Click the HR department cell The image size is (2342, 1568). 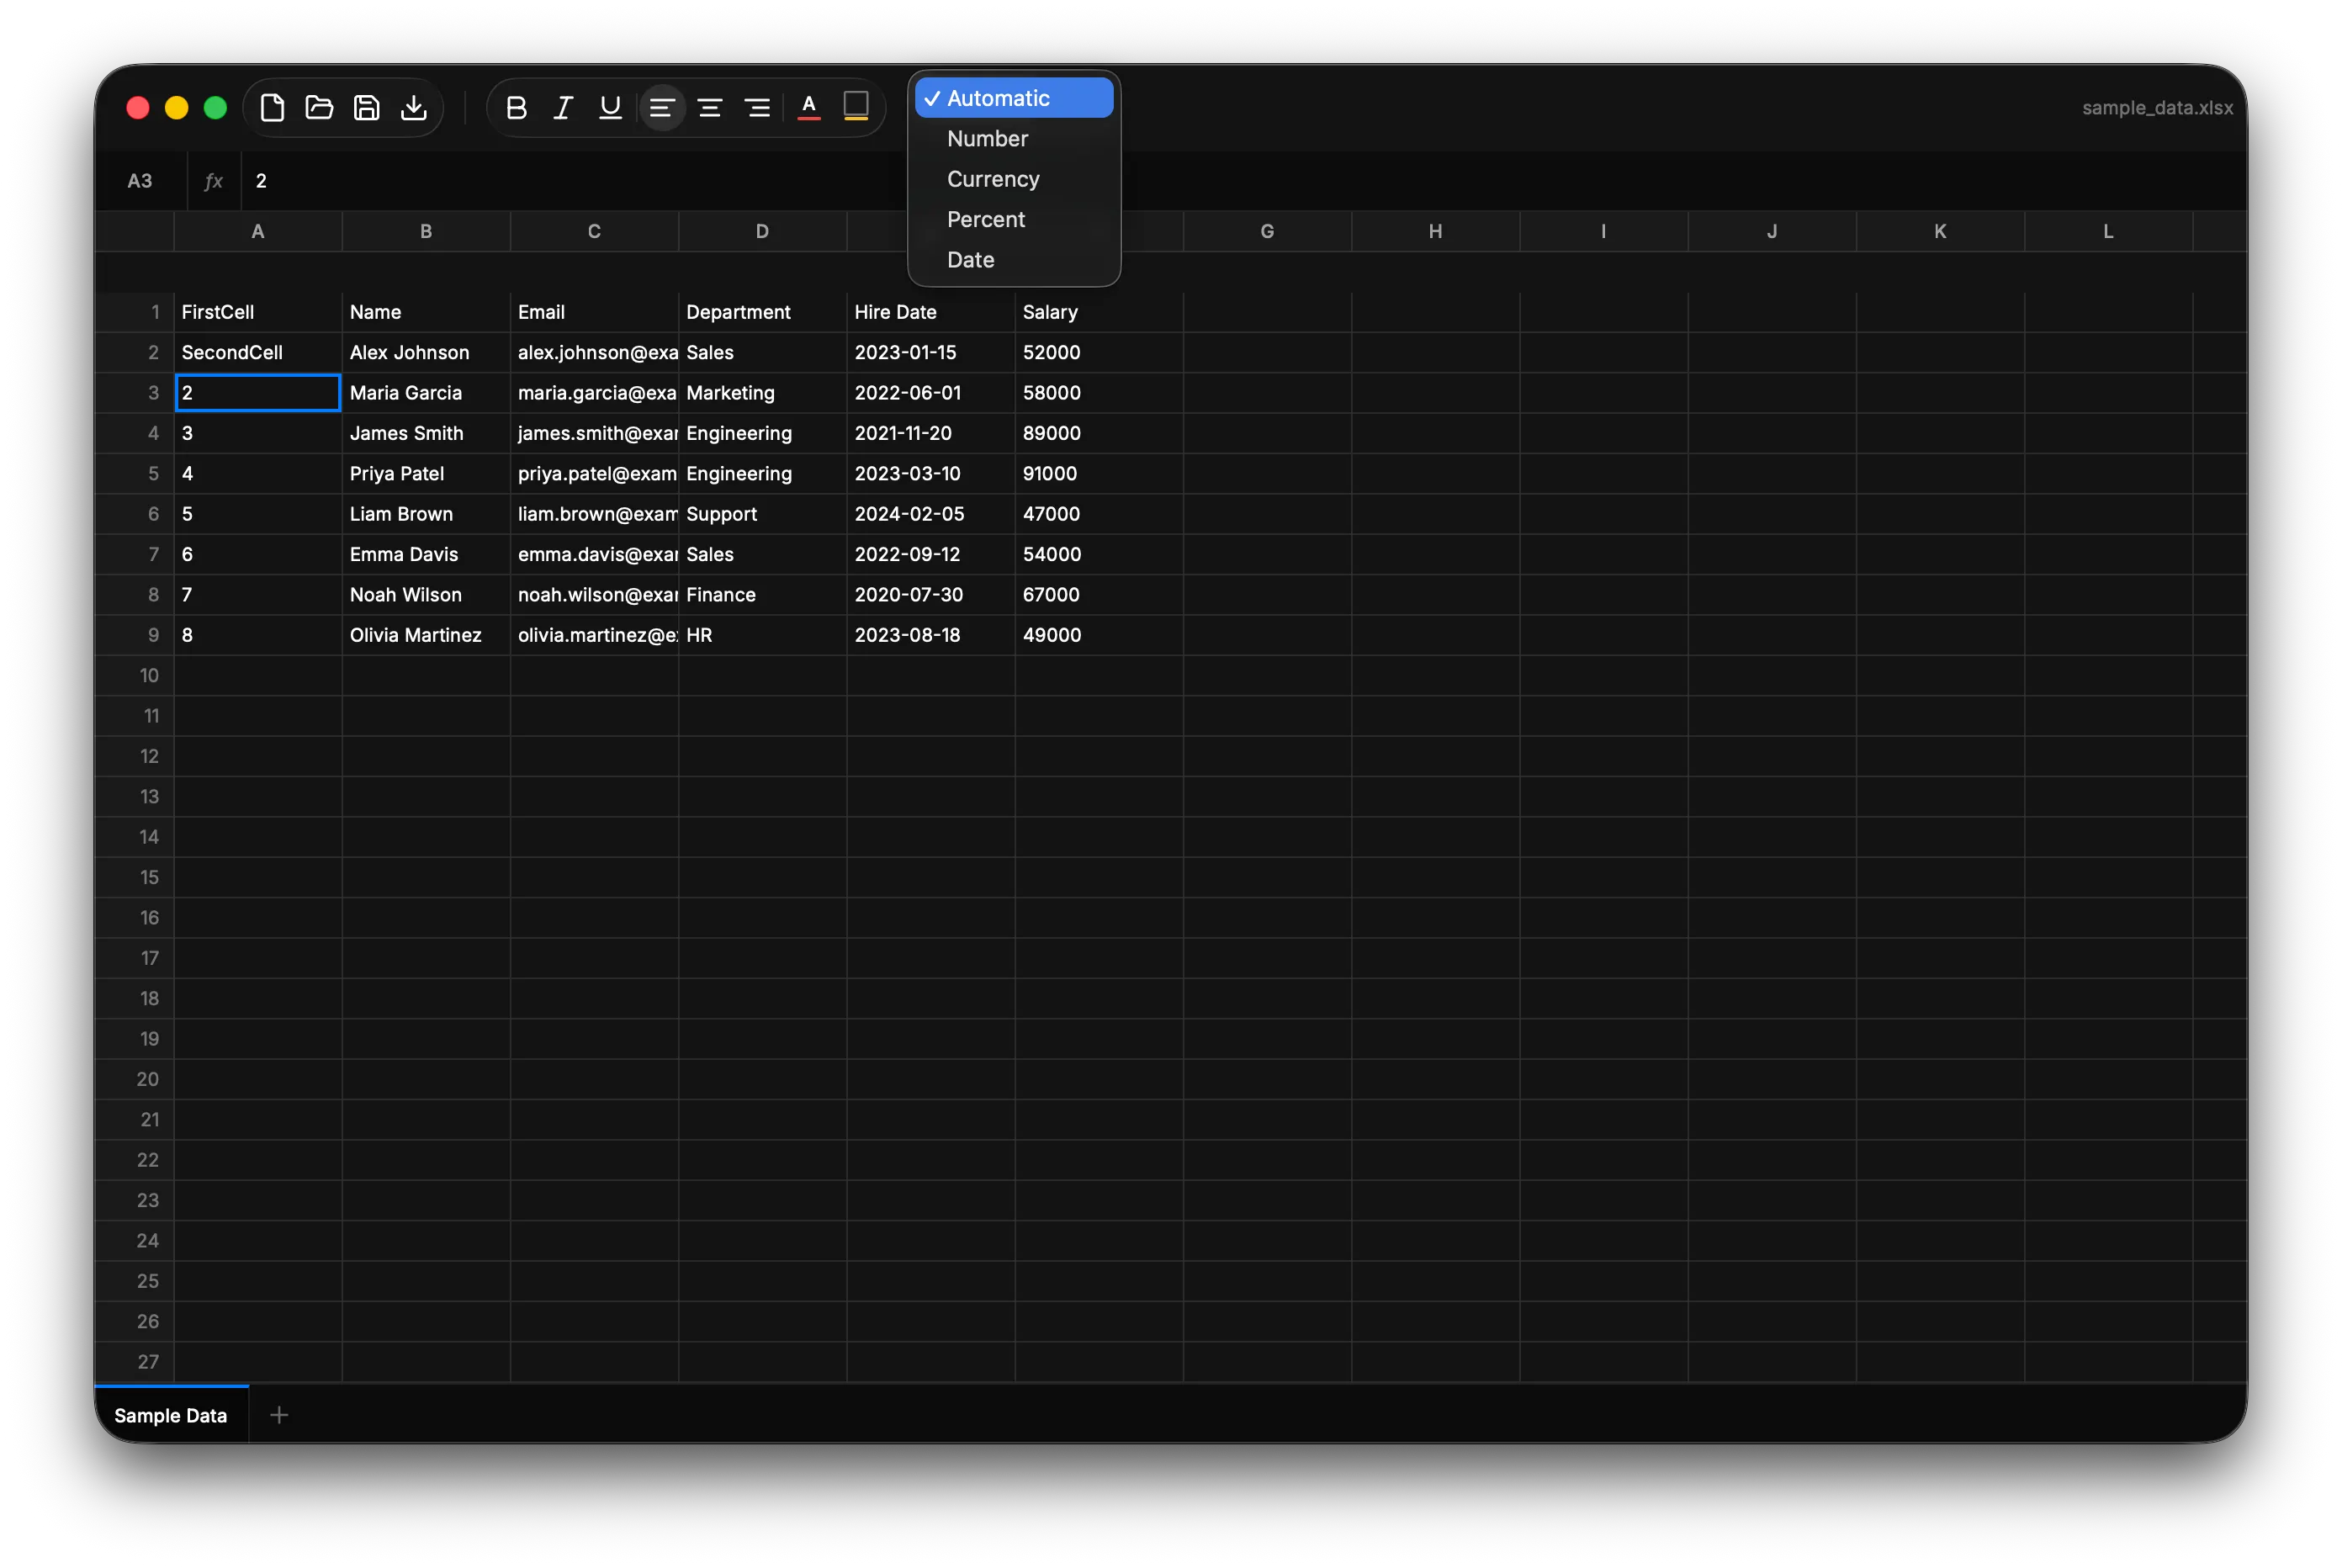(762, 635)
